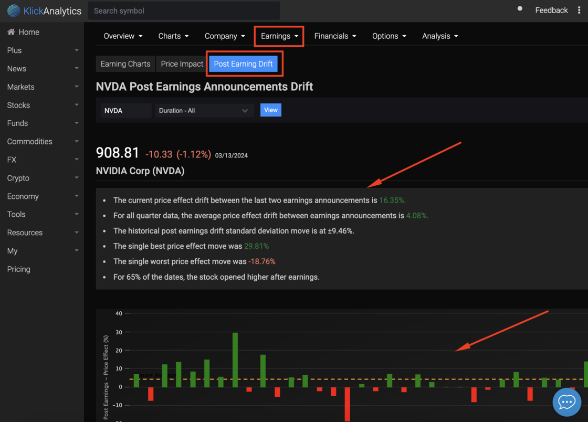Expand the Funds sidebar section
The width and height of the screenshot is (588, 422).
[42, 123]
